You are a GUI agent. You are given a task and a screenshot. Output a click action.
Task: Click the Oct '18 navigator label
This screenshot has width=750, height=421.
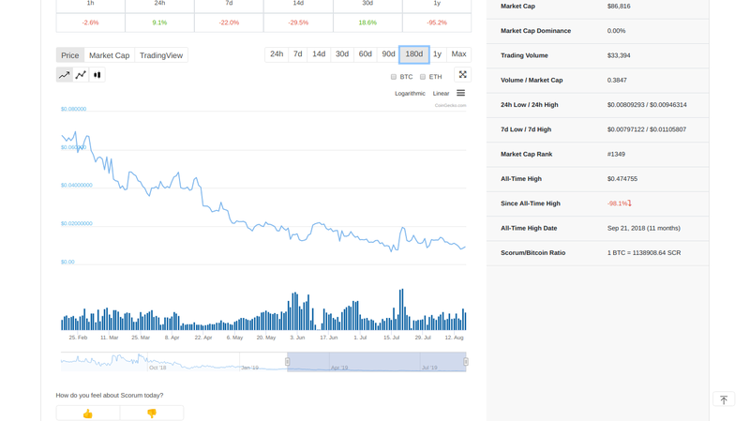tap(157, 368)
